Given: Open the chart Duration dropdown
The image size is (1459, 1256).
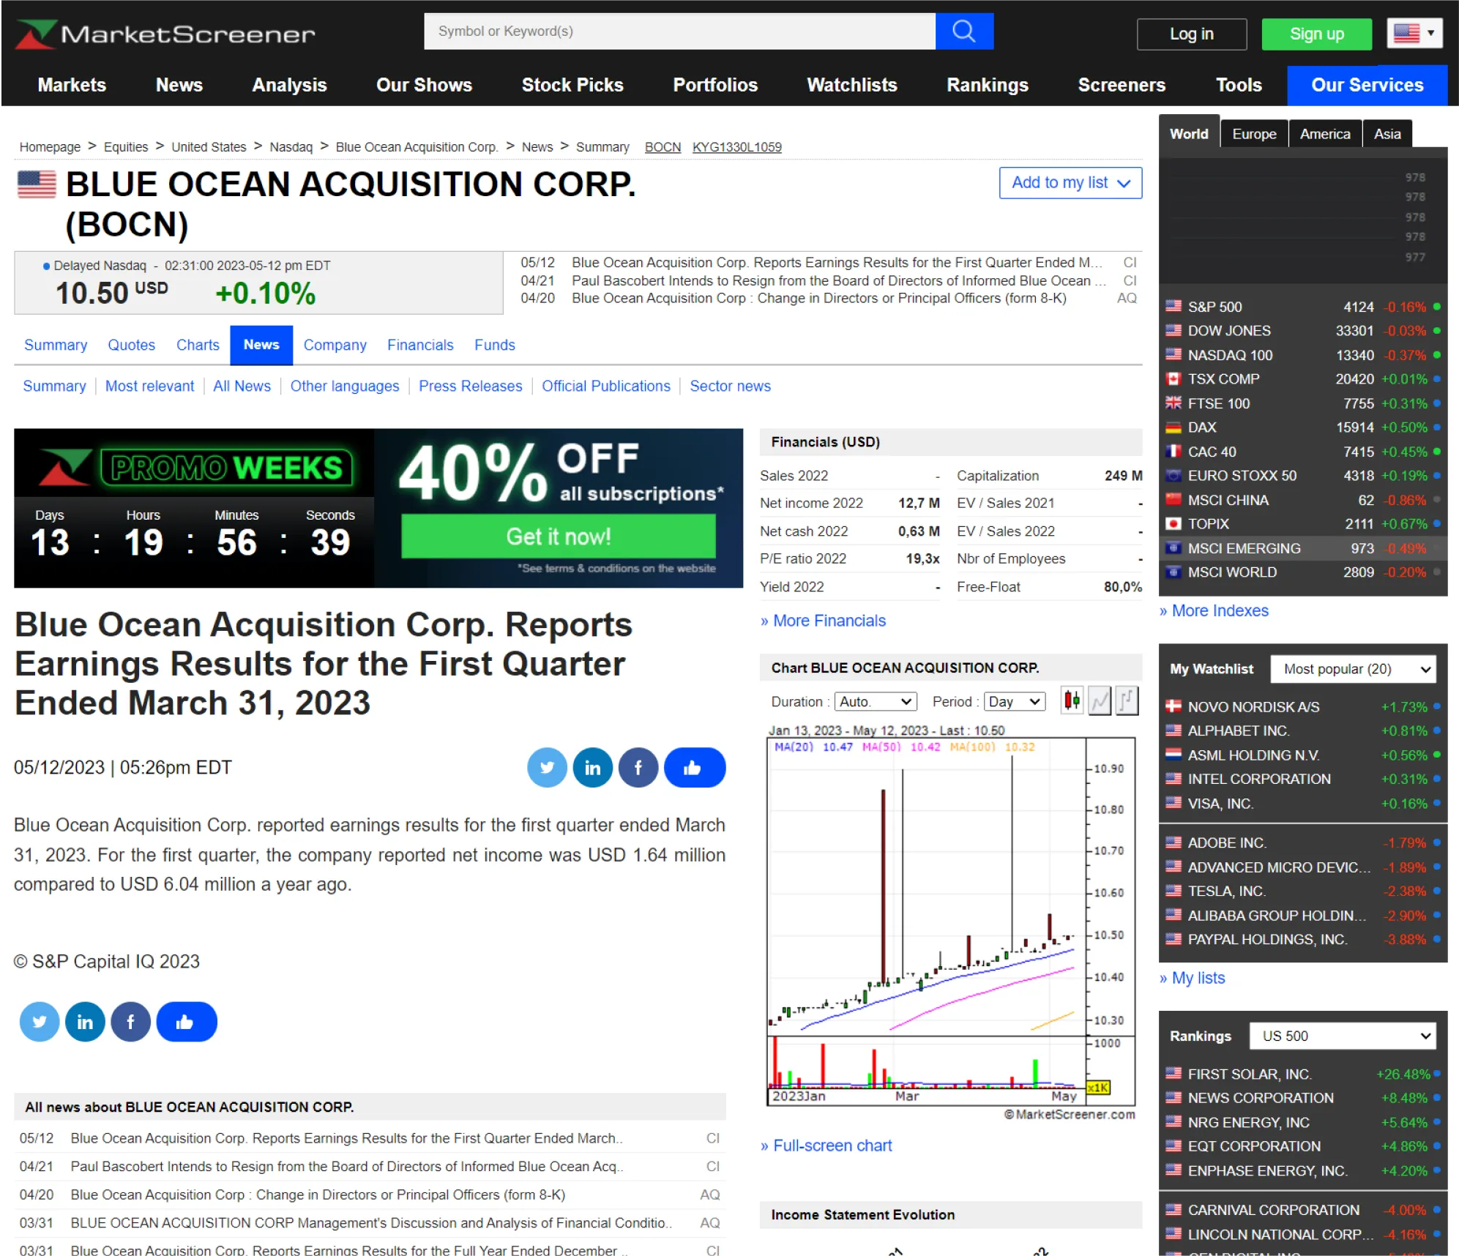Looking at the screenshot, I should (876, 701).
